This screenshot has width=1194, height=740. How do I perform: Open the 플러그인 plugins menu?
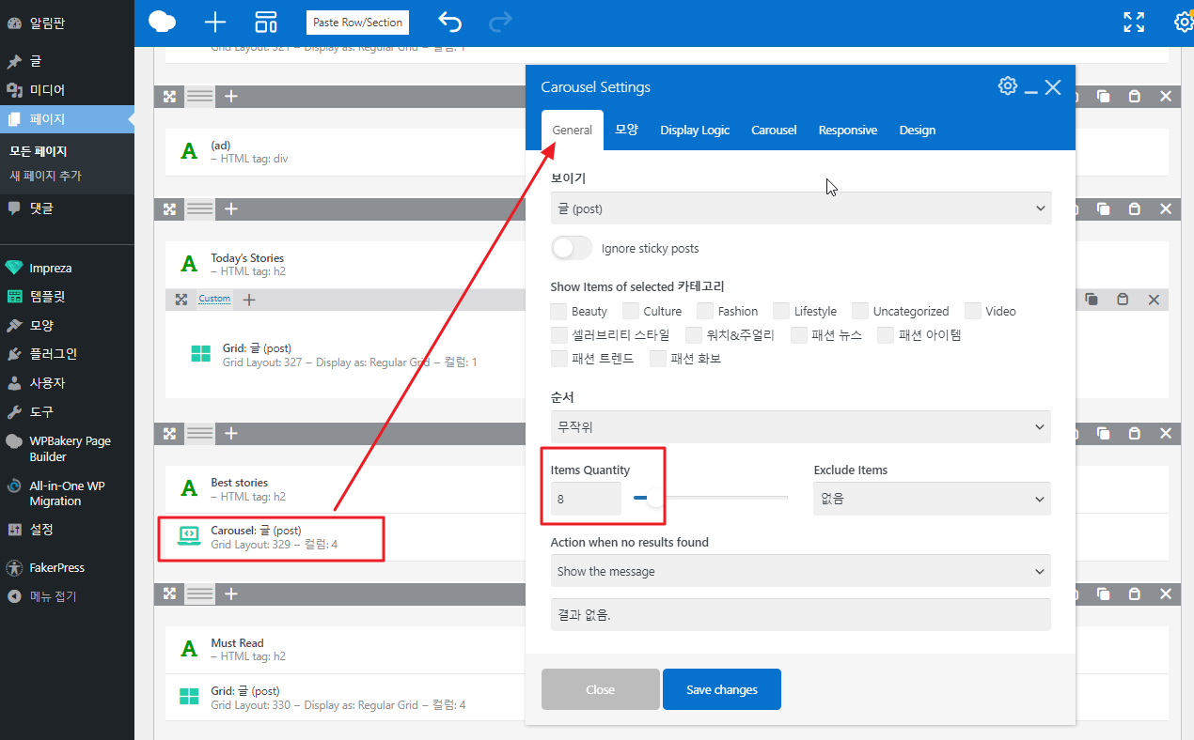point(67,354)
